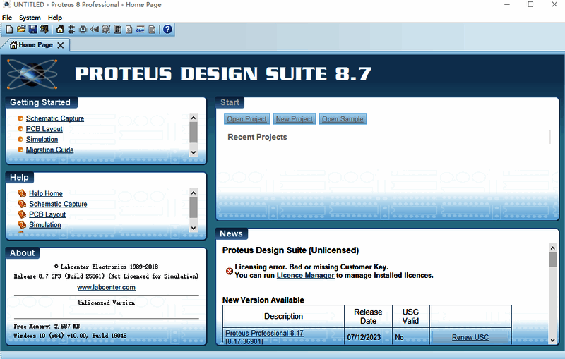Click the 'Unlicensed Version' text in About

coord(107,303)
